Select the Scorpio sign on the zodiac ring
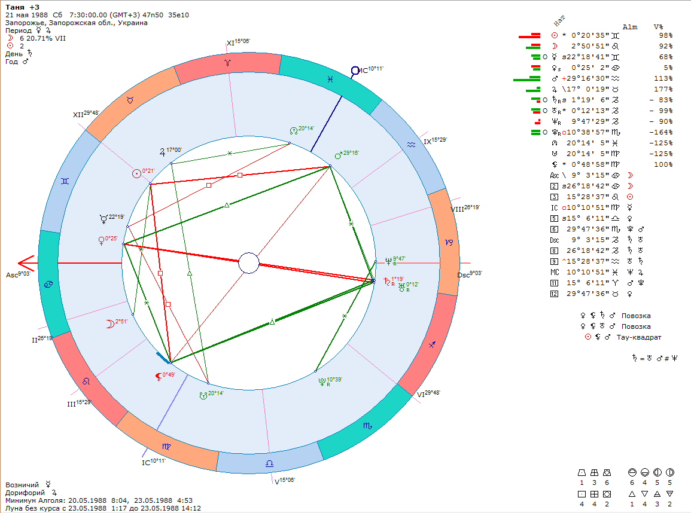691x513 pixels. (367, 426)
